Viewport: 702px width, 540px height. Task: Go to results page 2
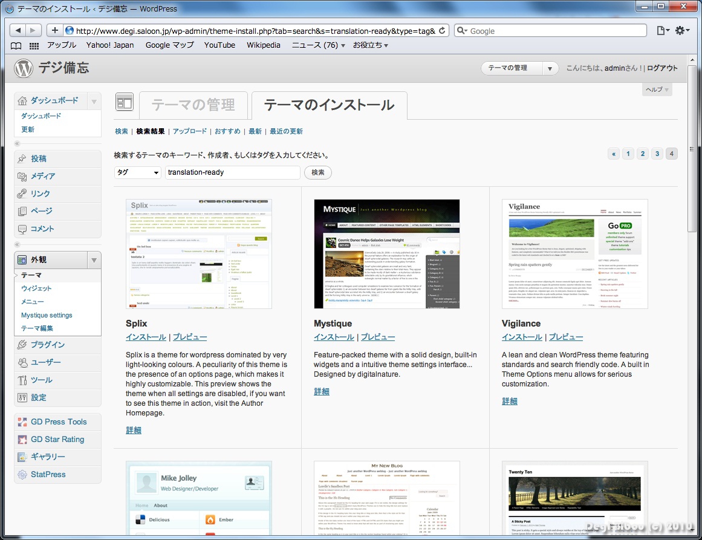click(643, 154)
